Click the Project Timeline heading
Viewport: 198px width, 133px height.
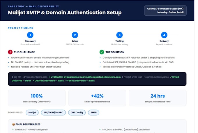20,28
